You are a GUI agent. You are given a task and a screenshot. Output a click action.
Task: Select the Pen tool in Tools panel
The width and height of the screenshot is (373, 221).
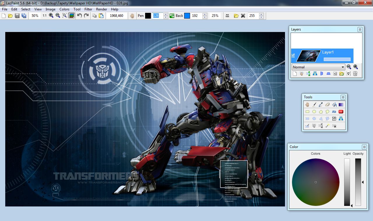[x=314, y=104]
